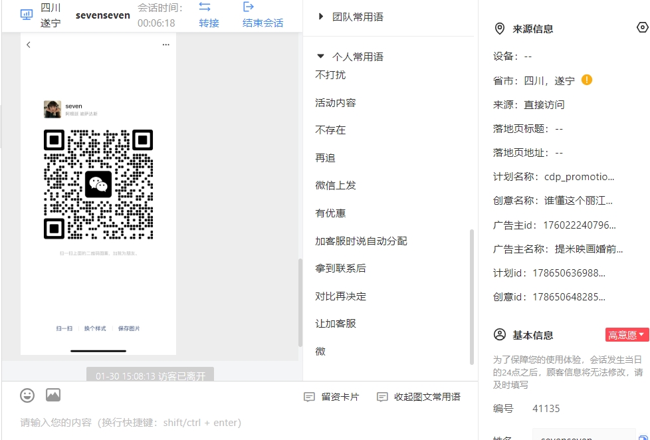This screenshot has height=440, width=650.
Task: Click the hexagon settings icon at top right
Action: pos(642,27)
